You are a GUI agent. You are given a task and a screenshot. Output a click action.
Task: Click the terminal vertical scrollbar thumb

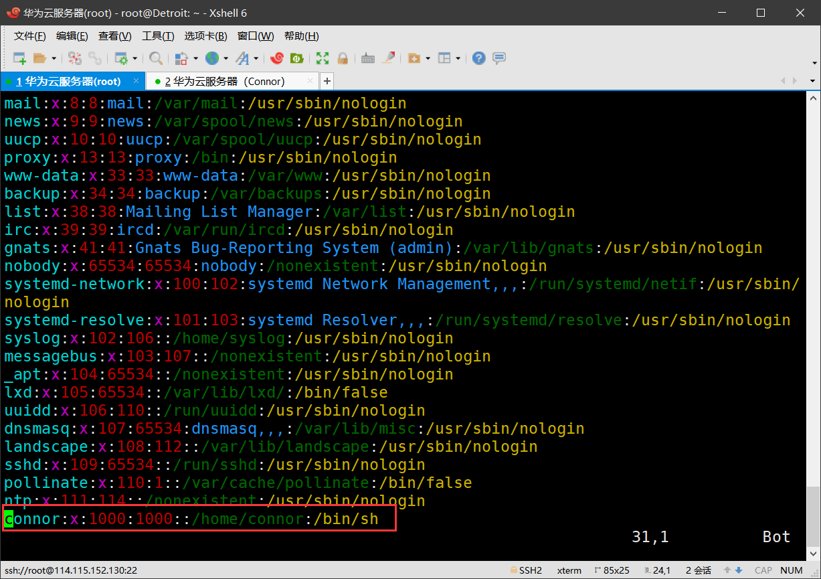click(813, 517)
